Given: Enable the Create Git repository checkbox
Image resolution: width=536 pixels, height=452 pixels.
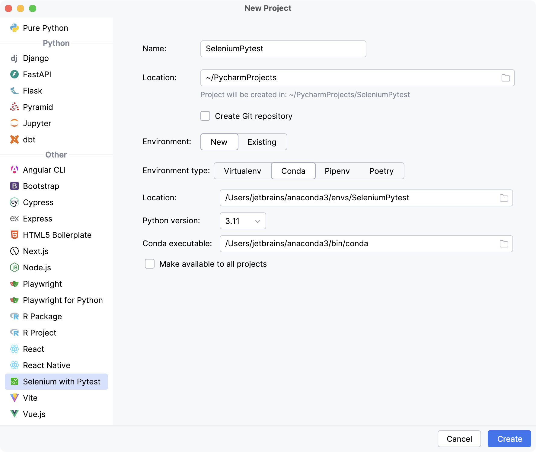Looking at the screenshot, I should [205, 116].
